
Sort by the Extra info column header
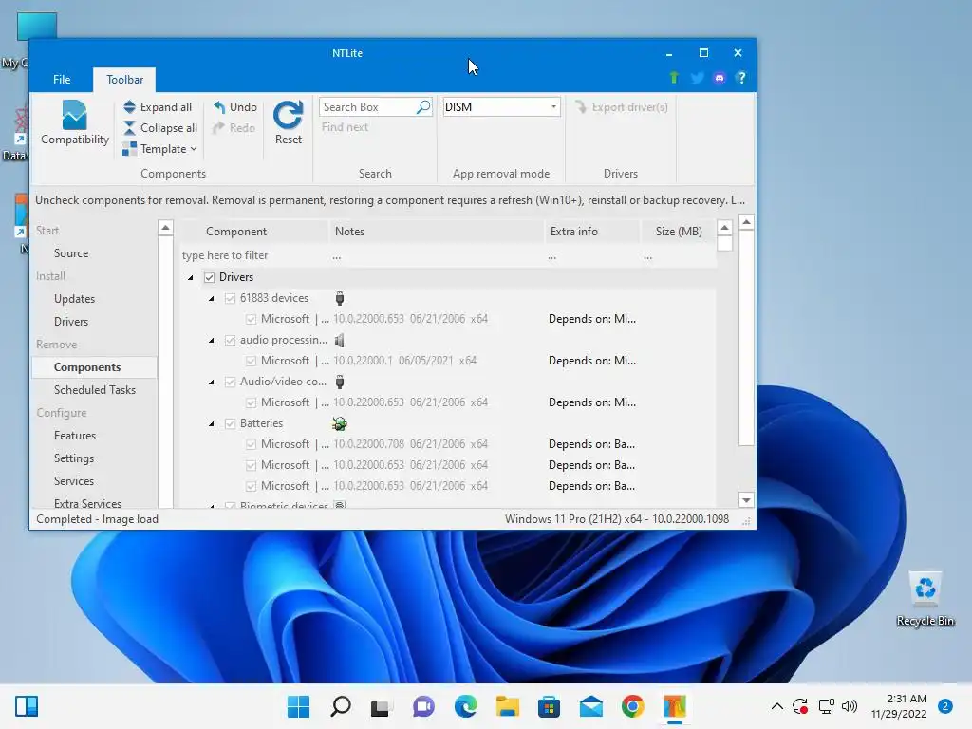pos(591,232)
